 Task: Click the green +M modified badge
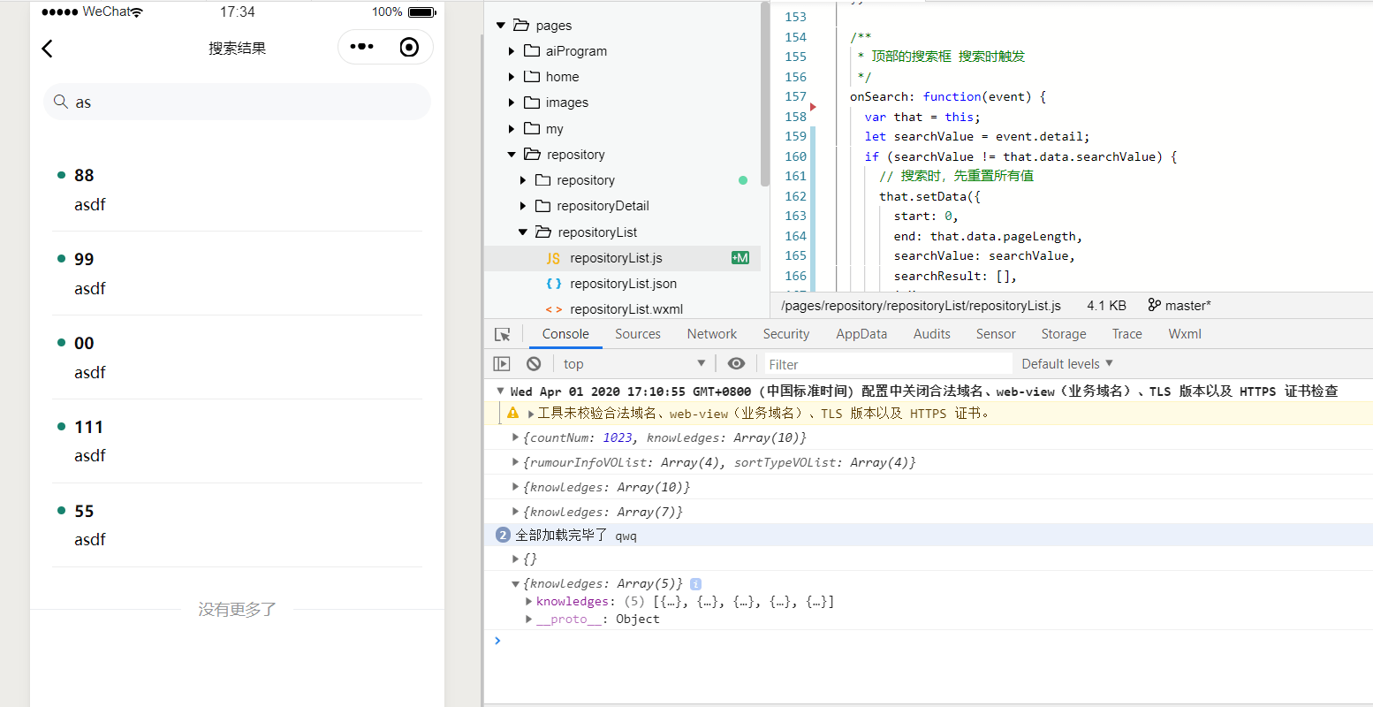pos(740,258)
